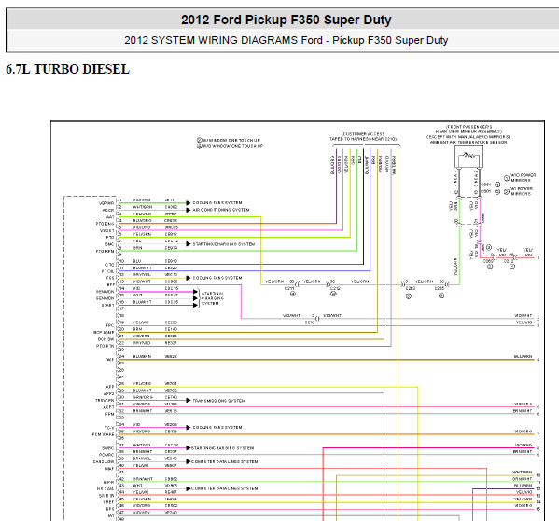Click the 'AAT' pin label

(x=110, y=217)
